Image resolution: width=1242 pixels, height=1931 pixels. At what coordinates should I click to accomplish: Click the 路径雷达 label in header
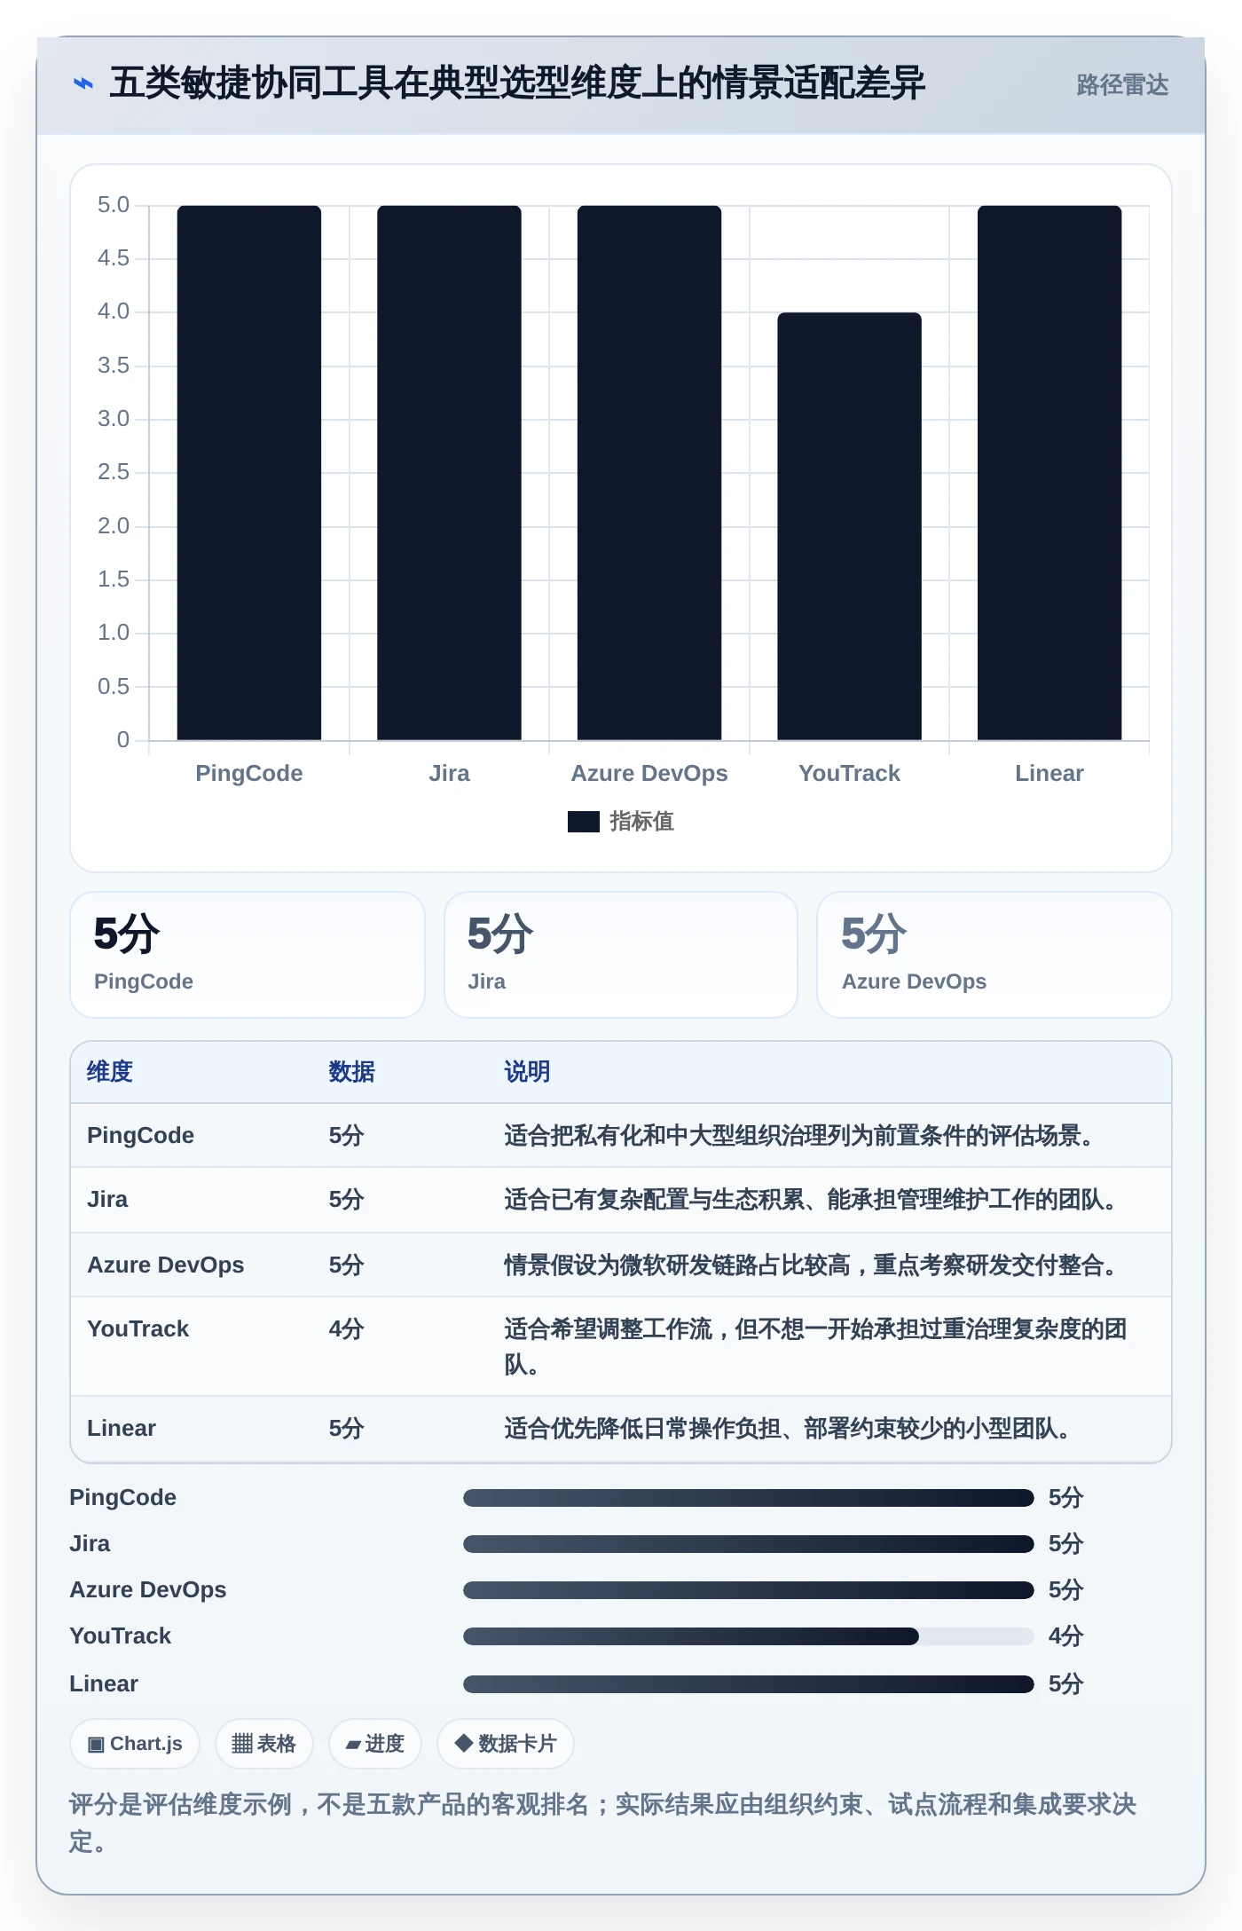(1122, 85)
